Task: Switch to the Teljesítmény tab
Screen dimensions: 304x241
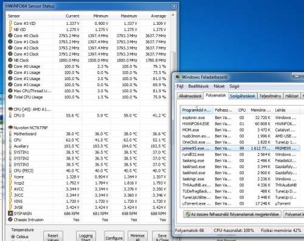Action: click(270, 96)
